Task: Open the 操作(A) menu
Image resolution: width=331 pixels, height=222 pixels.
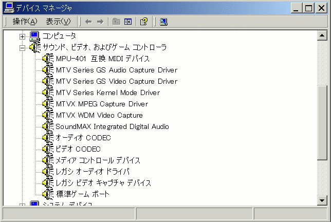Action: point(25,21)
